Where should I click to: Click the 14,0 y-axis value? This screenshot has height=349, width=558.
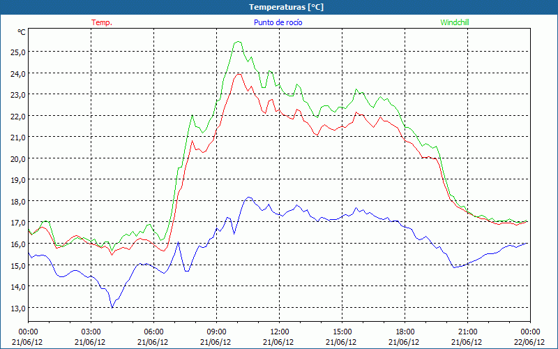pyautogui.click(x=17, y=286)
